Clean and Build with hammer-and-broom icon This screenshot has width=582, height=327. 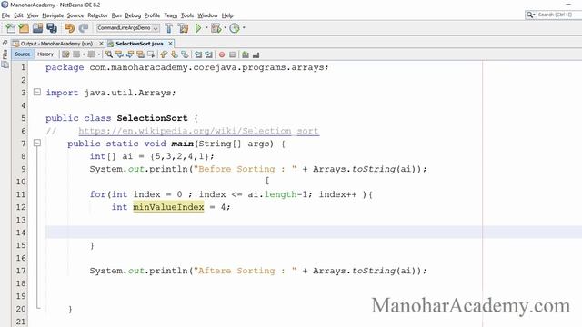point(183,28)
